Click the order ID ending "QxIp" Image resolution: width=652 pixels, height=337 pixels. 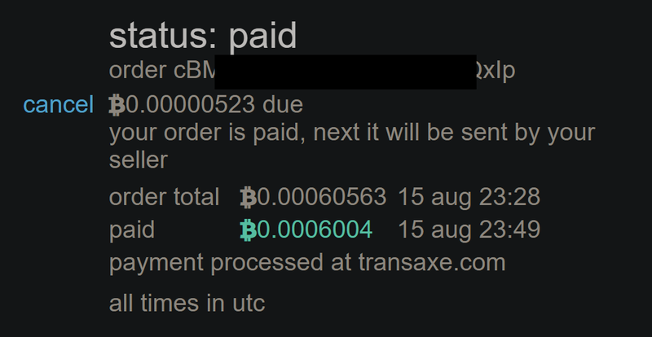[x=494, y=71]
